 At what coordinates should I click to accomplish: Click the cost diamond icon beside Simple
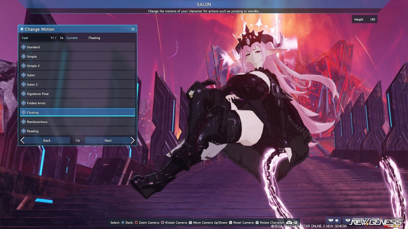[24, 56]
